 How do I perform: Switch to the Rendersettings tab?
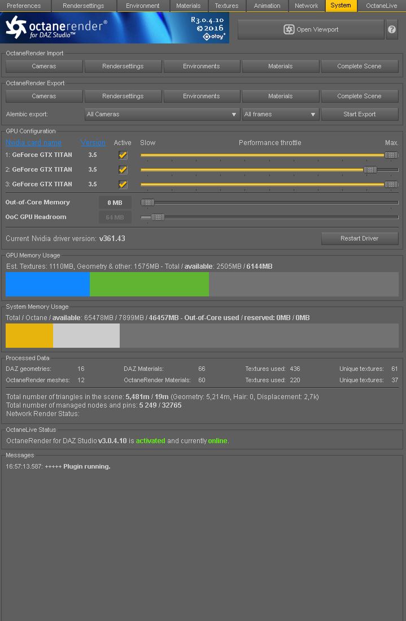[x=83, y=6]
